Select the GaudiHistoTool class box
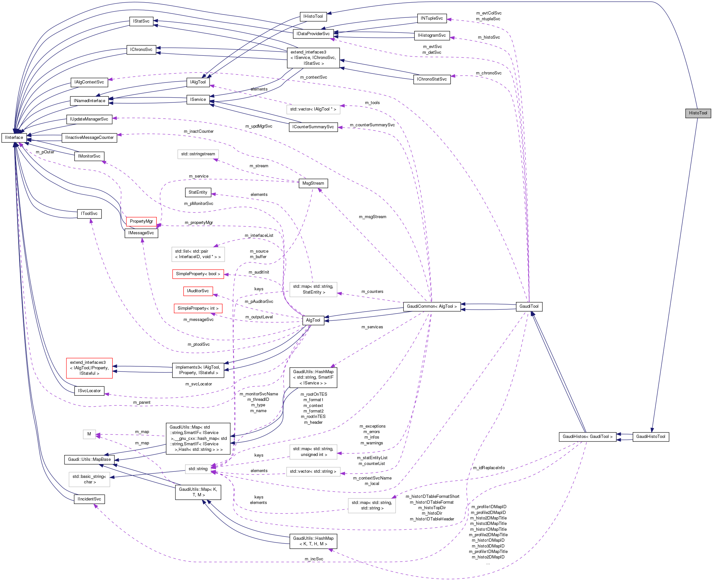Viewport: 713px width, 581px height. tap(650, 437)
